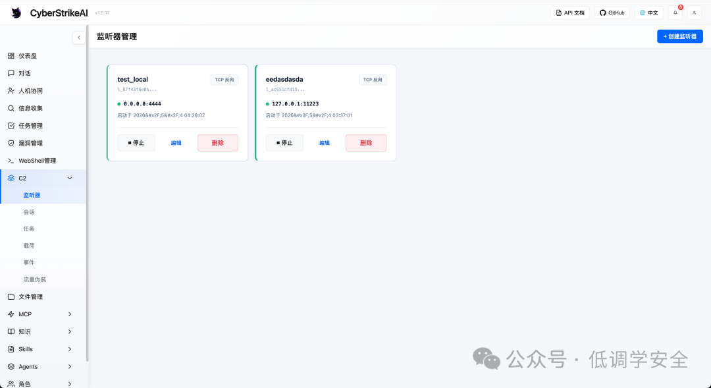Stop the eedasdasda listener
Image resolution: width=711 pixels, height=388 pixels.
(x=284, y=143)
